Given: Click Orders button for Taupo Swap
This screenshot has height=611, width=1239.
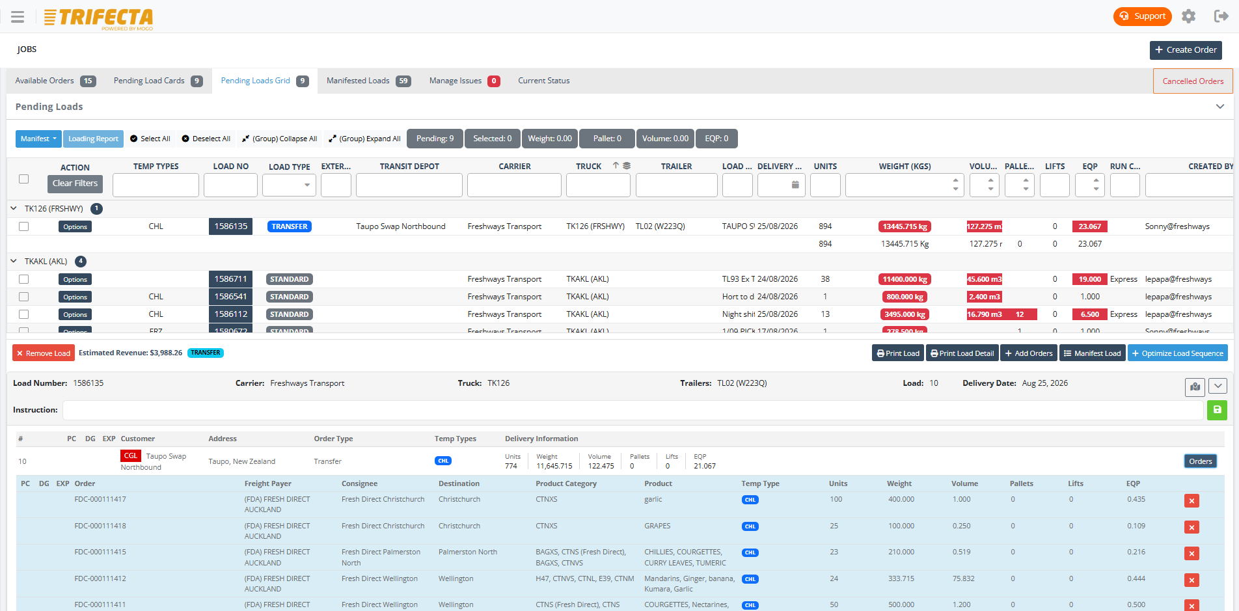Looking at the screenshot, I should tap(1201, 461).
